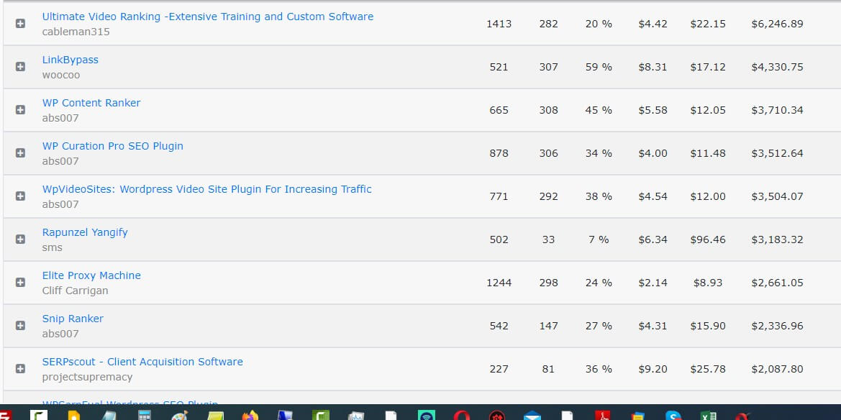Select the $3,710.34 total value
841x420 pixels.
click(777, 110)
